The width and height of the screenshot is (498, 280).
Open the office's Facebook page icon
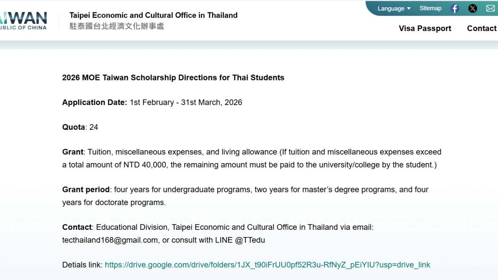point(454,8)
